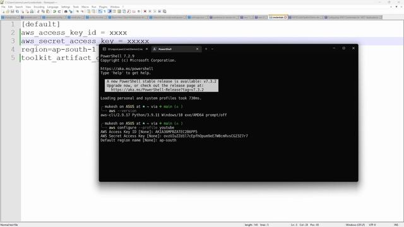The width and height of the screenshot is (404, 227).
Task: Click the Redo arrow icon
Action: [x=59, y=11]
